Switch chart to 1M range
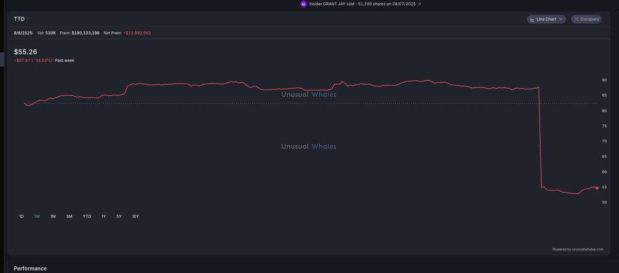Viewport: 619px width, 273px height. click(53, 216)
